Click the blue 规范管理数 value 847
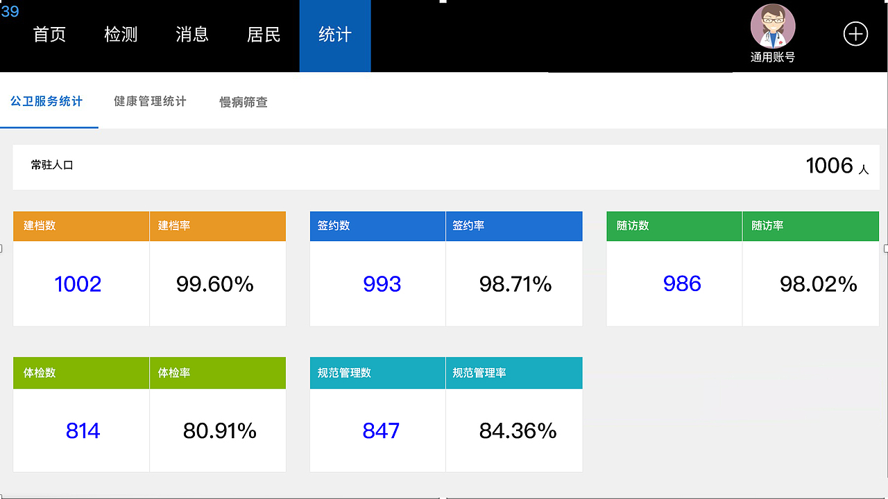This screenshot has height=499, width=888. [380, 430]
